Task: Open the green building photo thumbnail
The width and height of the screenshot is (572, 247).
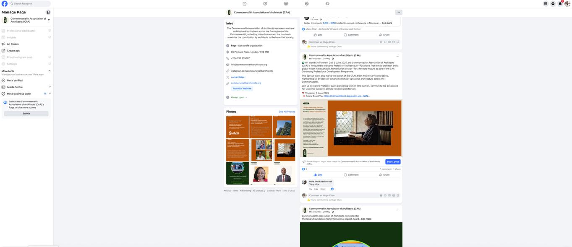Action: [x=284, y=127]
